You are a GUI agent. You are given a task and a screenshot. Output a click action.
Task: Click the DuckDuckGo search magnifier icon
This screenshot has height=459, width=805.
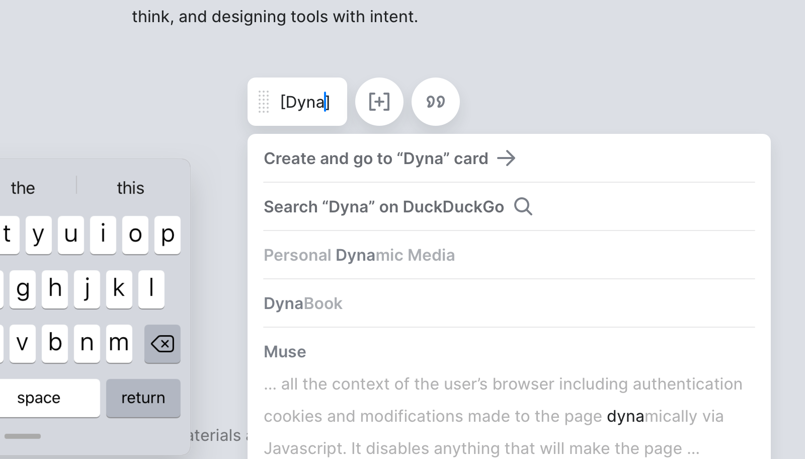523,207
